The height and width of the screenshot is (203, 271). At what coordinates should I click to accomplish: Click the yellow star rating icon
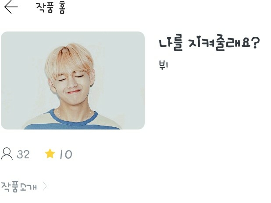click(50, 154)
